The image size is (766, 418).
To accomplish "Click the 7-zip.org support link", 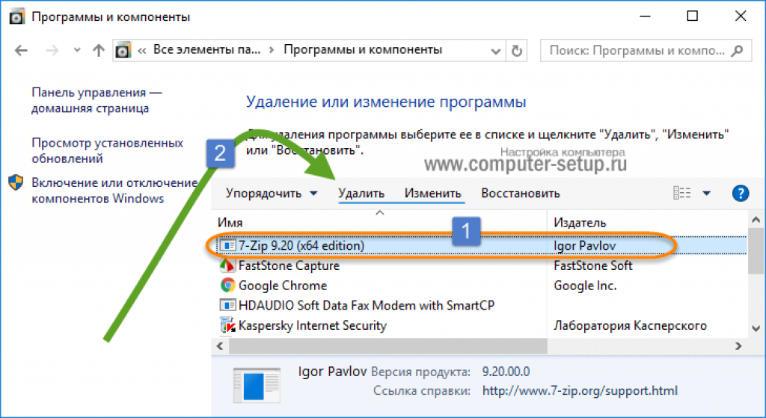I will 580,391.
